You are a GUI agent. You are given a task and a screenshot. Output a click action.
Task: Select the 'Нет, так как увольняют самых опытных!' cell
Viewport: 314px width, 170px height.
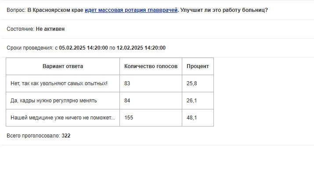63,83
